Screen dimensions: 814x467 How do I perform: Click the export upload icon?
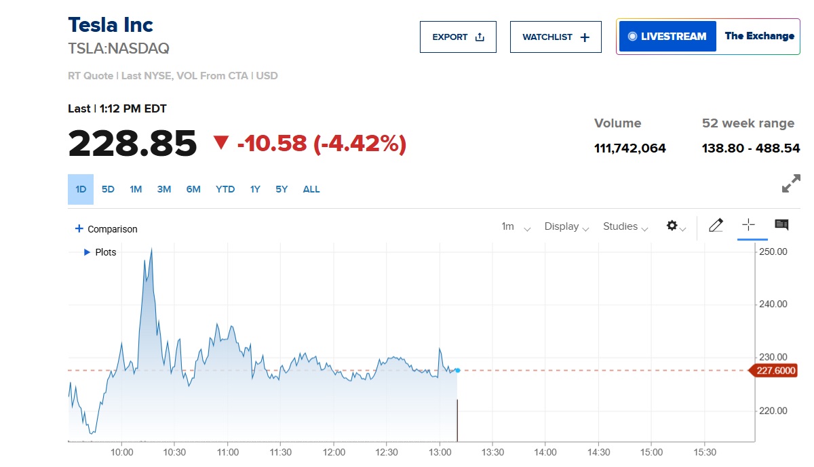[480, 37]
